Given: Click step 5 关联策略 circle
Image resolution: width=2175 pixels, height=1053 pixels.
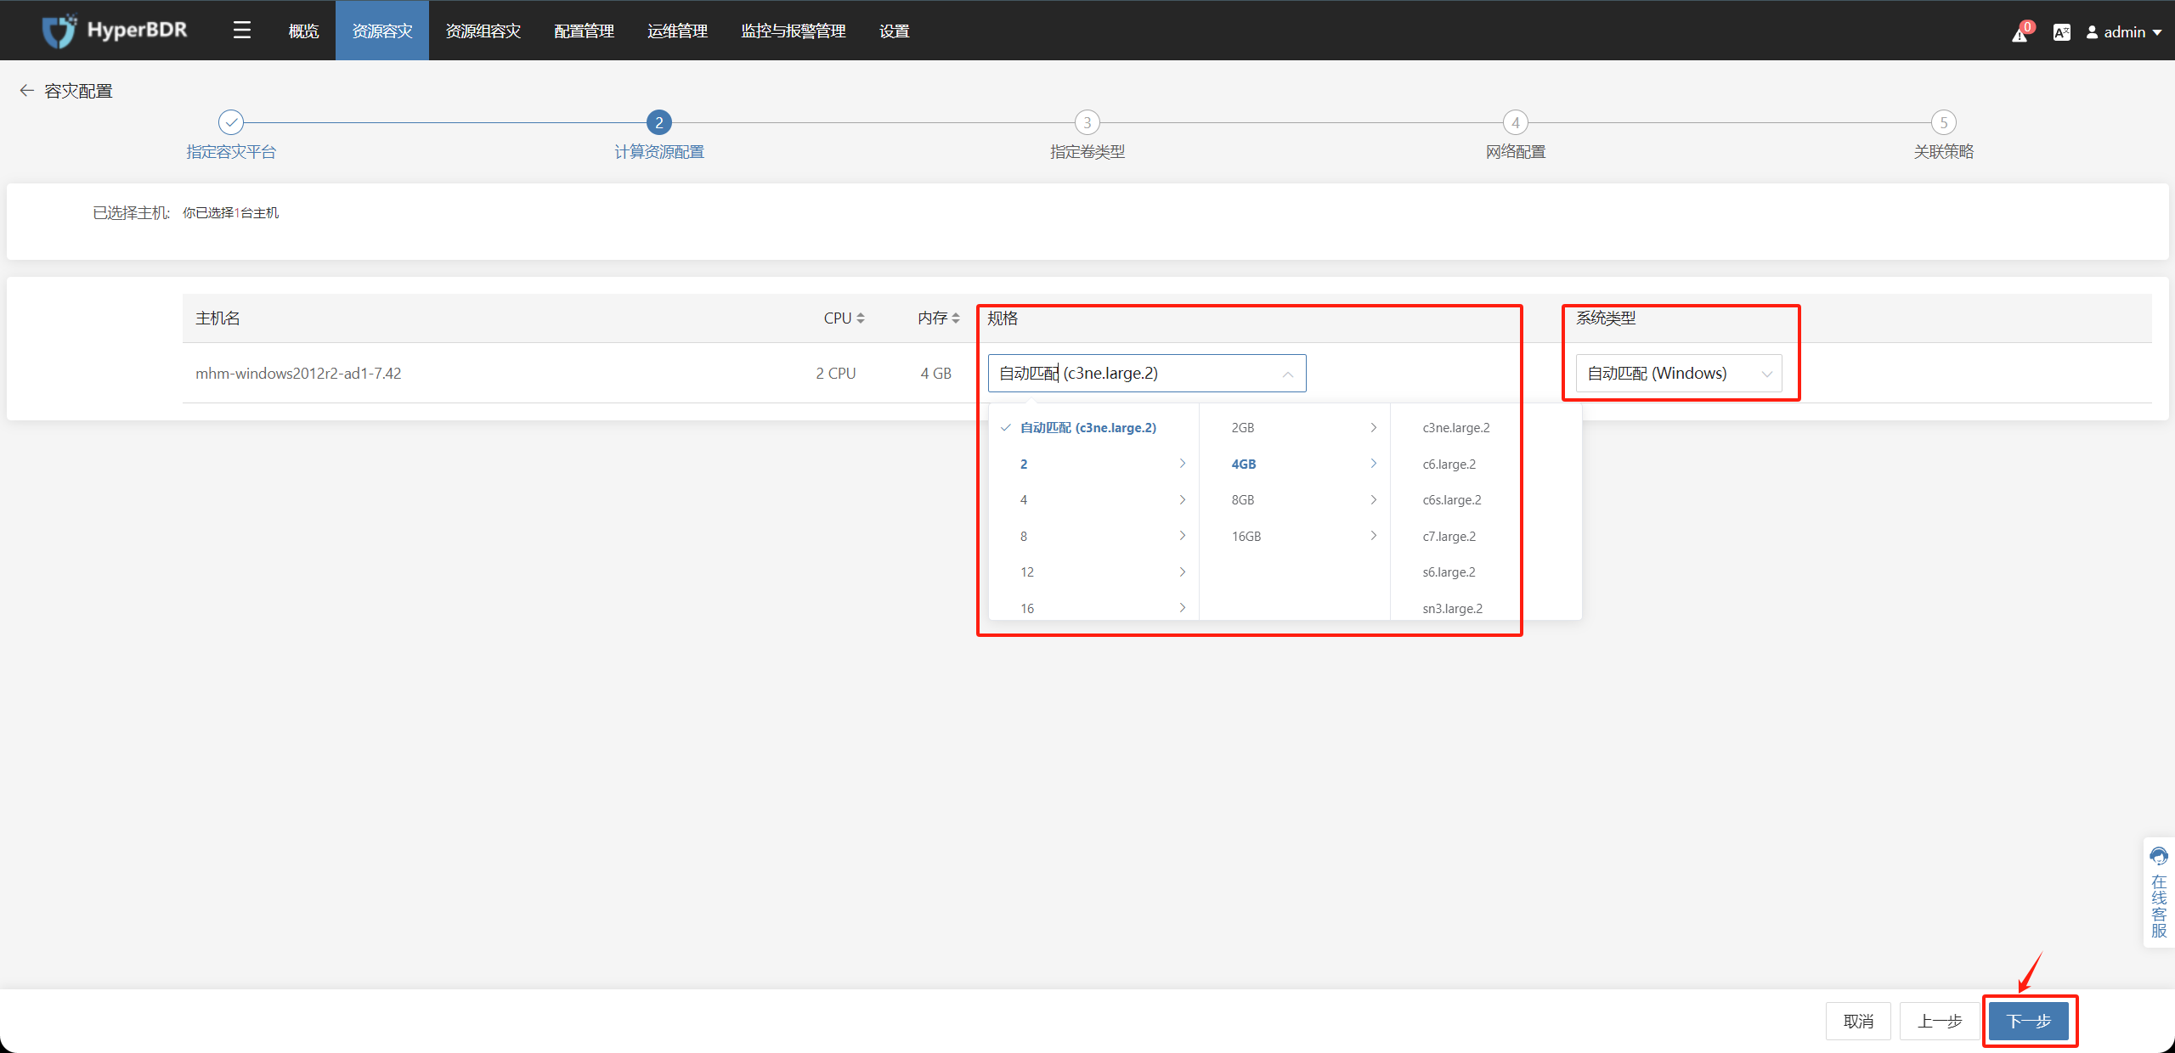Looking at the screenshot, I should (x=1944, y=122).
